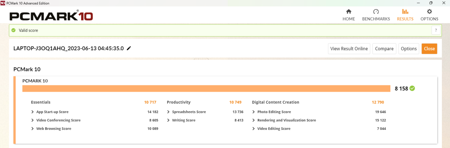Viewport: 450px width, 148px height.
Task: Open the Benchmarks gauge icon
Action: [376, 12]
